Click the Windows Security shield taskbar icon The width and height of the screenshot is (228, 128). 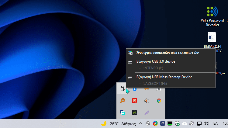coord(177,123)
